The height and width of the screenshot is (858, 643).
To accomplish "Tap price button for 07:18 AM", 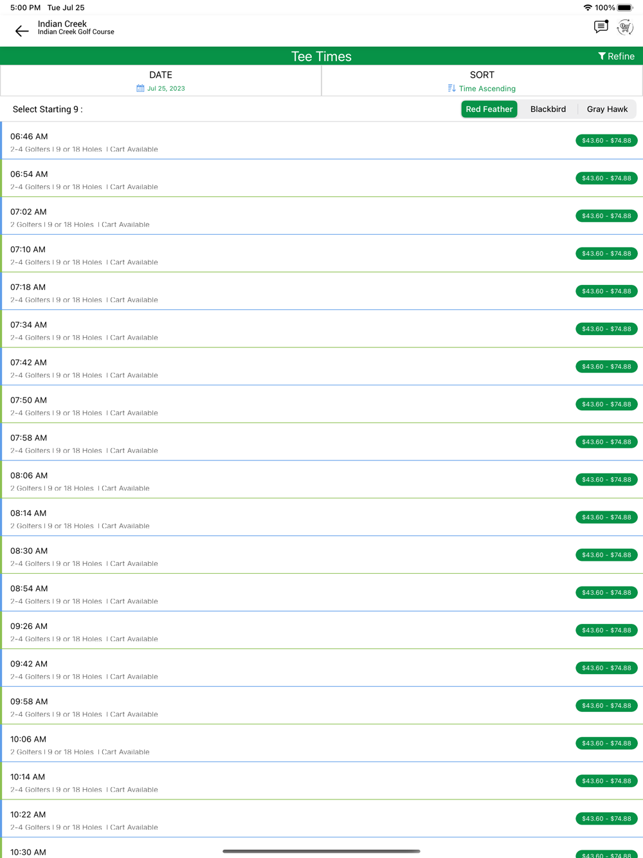I will coord(606,291).
